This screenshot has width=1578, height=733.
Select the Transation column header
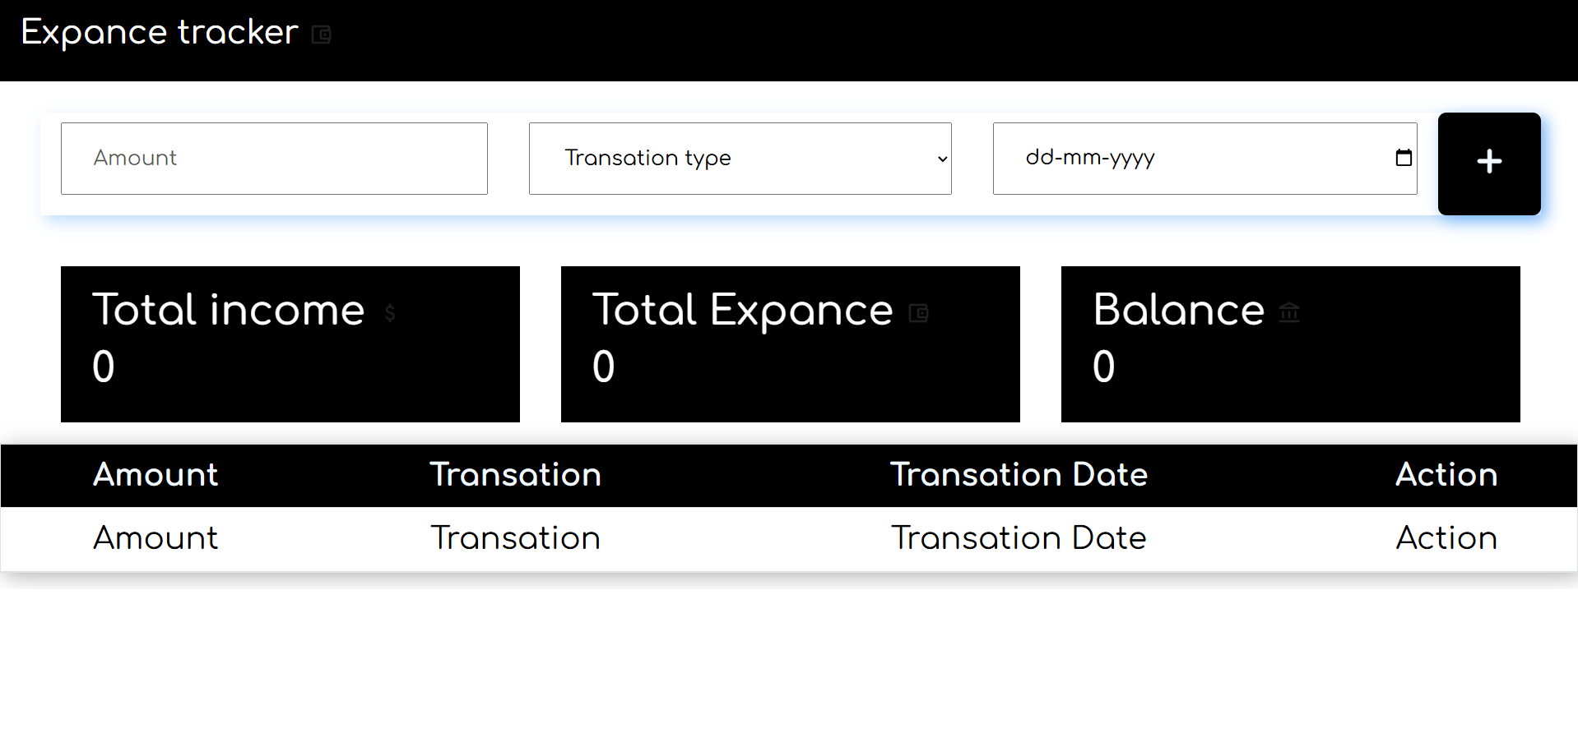(x=516, y=475)
